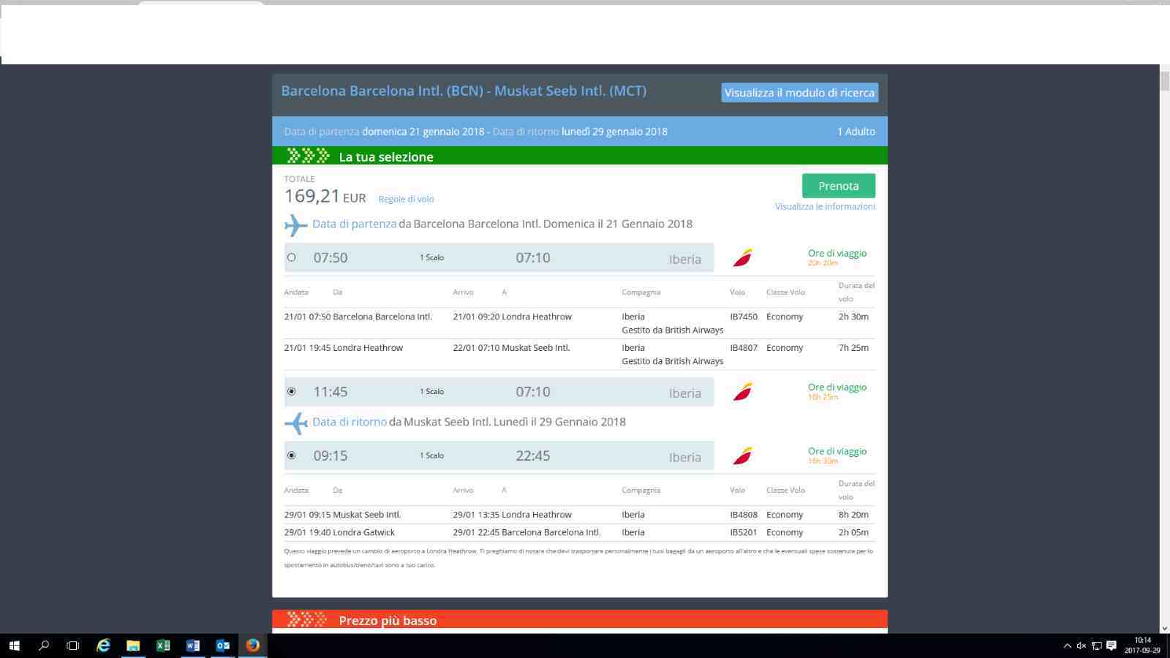1170x658 pixels.
Task: Select the 07:50 departure flight radio button
Action: (x=291, y=257)
